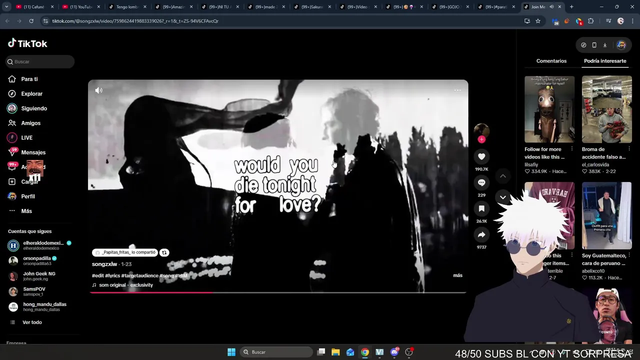Screen dimensions: 640x360
Task: Expand the caption with más
Action: (457, 275)
